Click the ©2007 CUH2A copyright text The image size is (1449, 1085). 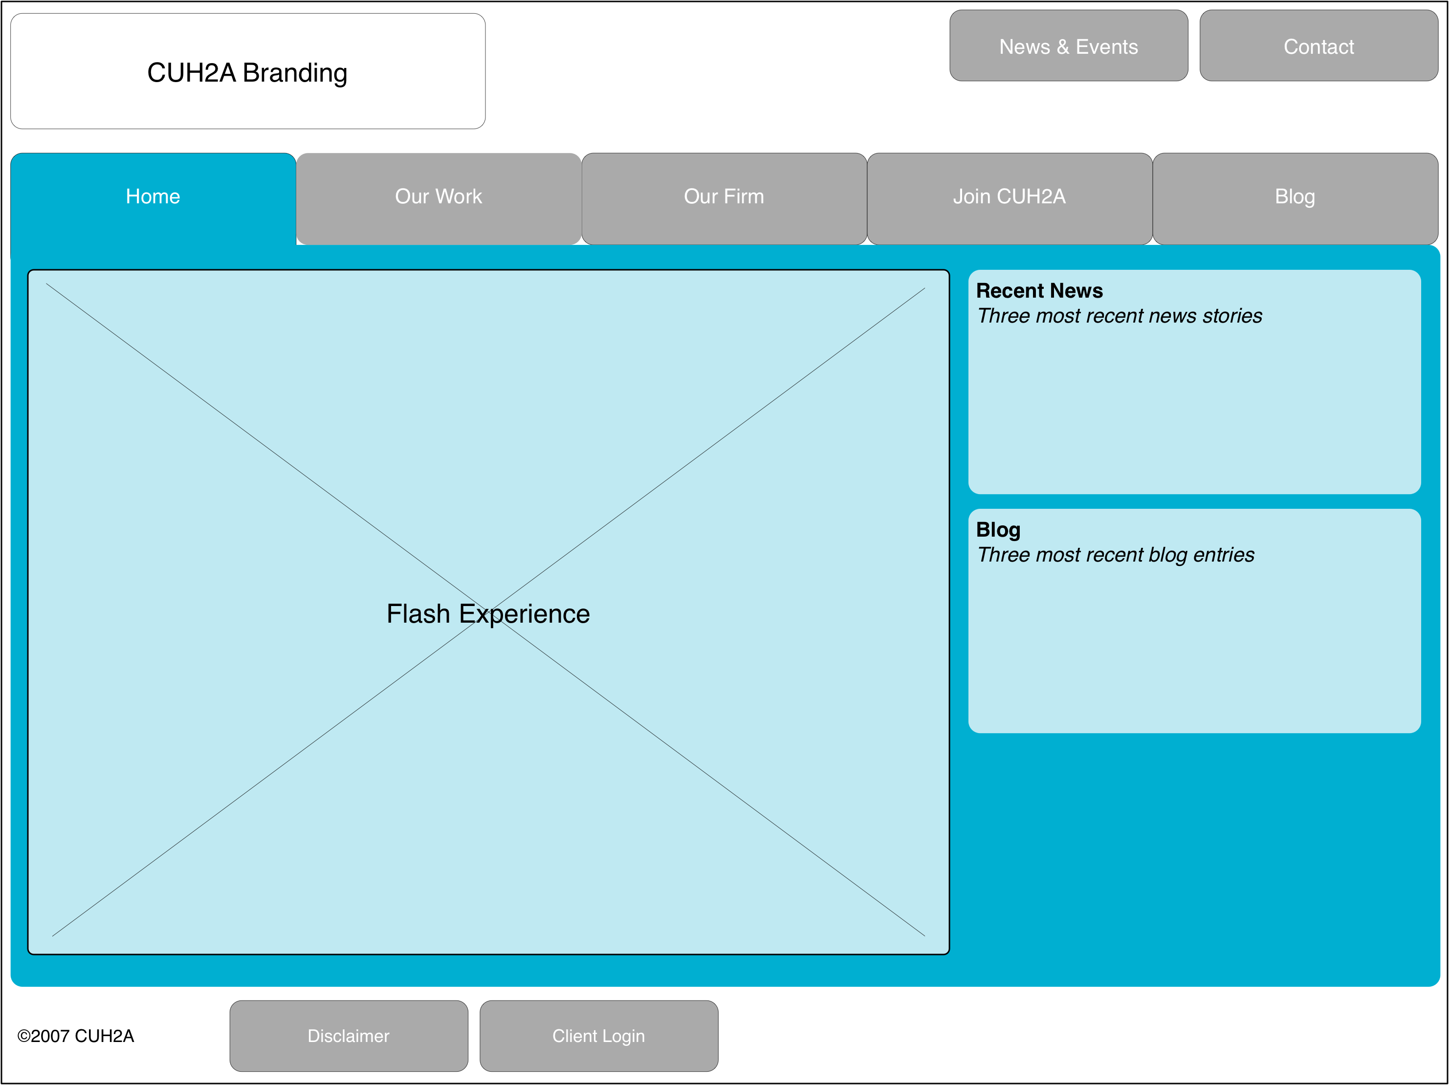coord(76,1036)
